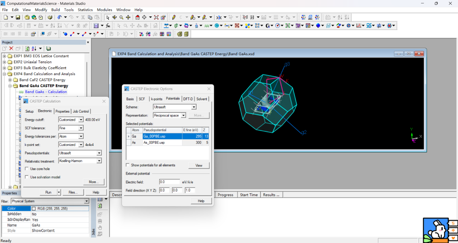Open the Representation dropdown
The width and height of the screenshot is (458, 243).
coord(183,116)
